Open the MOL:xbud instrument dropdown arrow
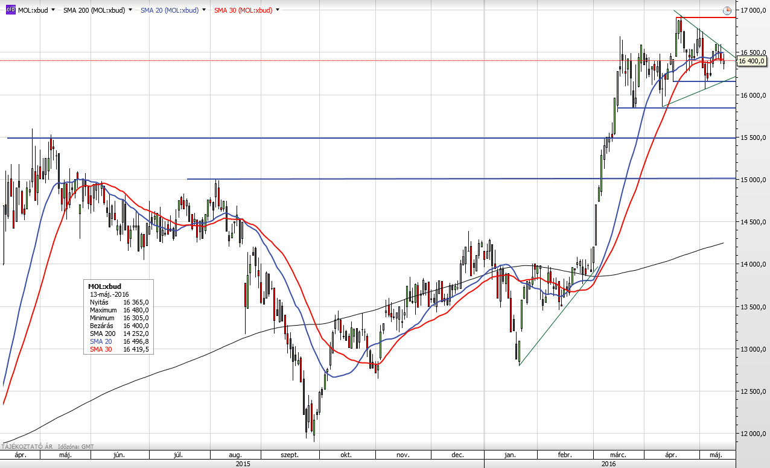 click(x=53, y=10)
